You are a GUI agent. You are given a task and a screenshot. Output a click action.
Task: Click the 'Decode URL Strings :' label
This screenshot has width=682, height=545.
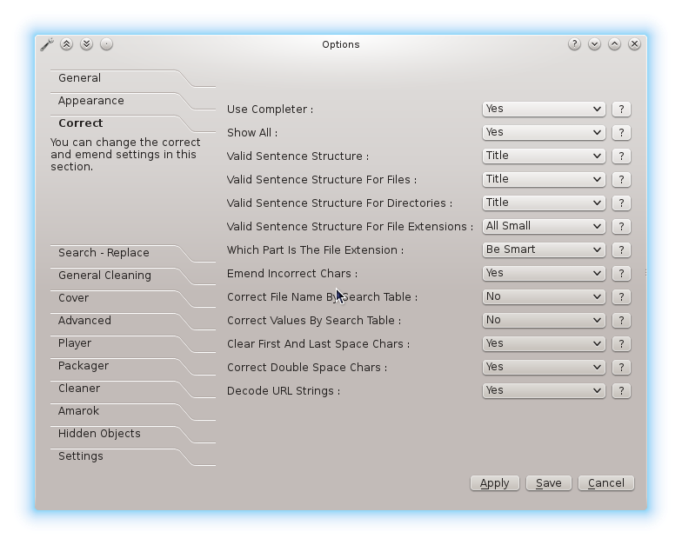point(284,391)
